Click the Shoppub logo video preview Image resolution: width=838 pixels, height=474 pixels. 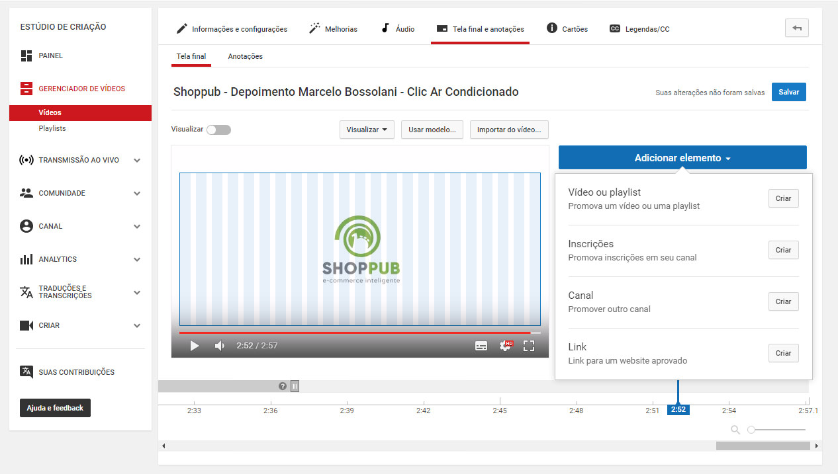click(x=359, y=249)
